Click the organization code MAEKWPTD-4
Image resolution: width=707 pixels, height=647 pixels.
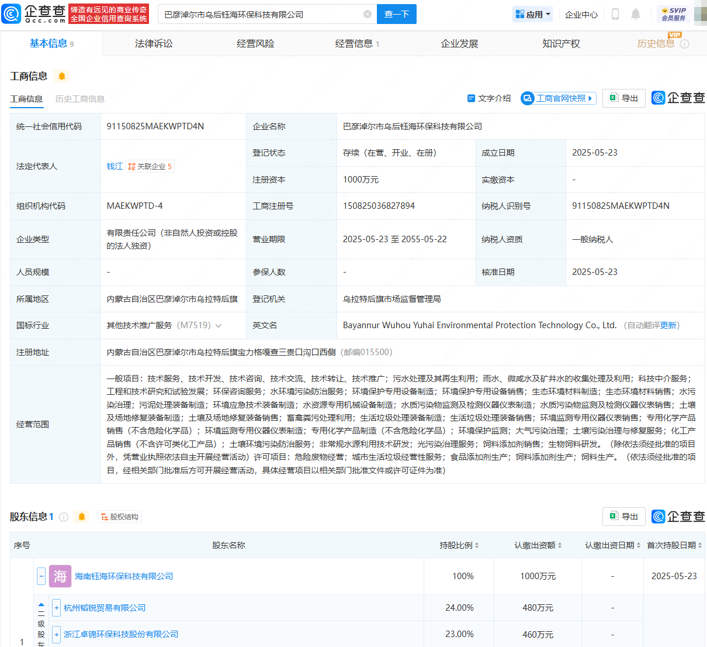pos(135,206)
